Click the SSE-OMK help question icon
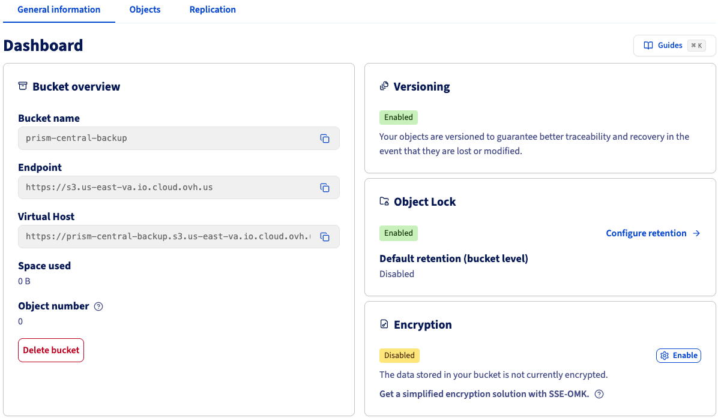718x418 pixels. point(599,394)
